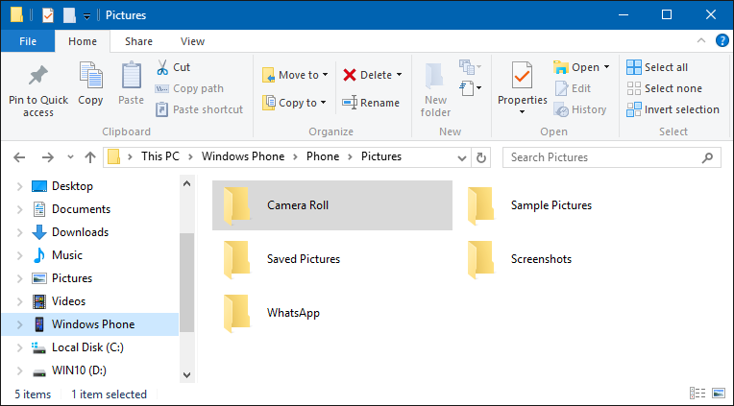Open Customize Quick Access Toolbar dropdown
Viewport: 734px width, 406px height.
[x=87, y=16]
